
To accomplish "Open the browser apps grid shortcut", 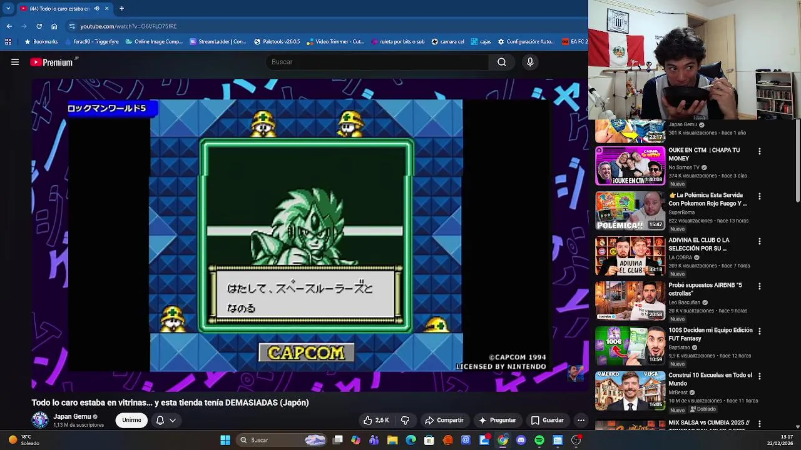I will (x=8, y=42).
